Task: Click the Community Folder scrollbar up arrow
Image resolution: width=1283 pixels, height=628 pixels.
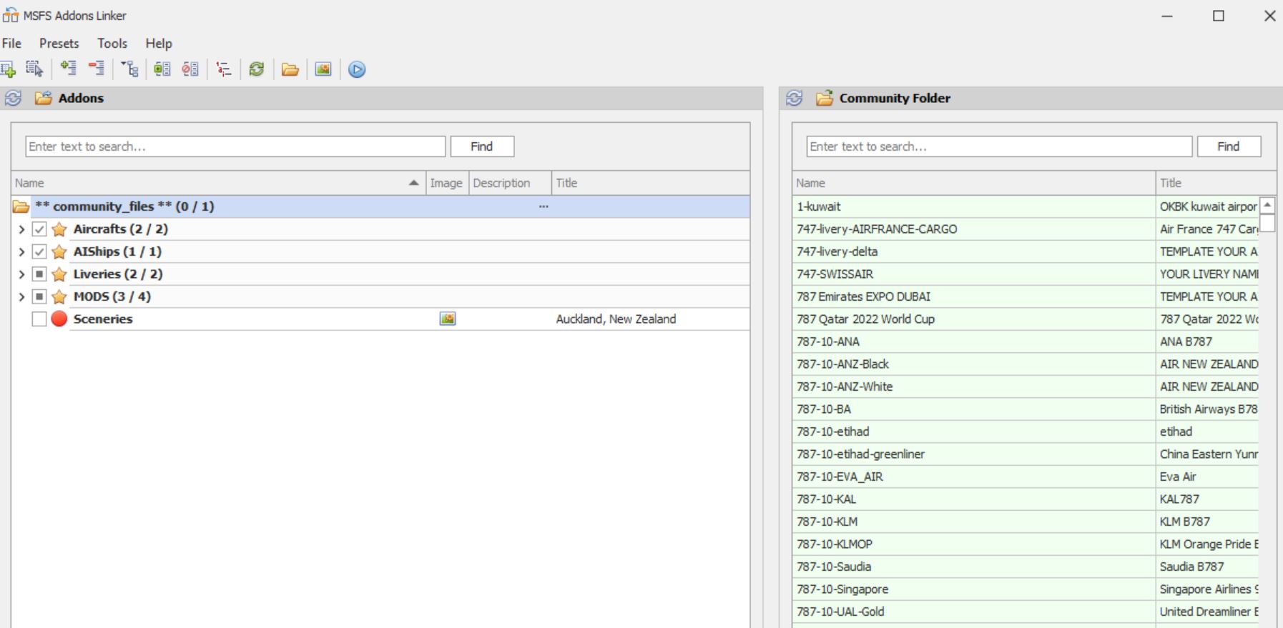Action: [1267, 205]
